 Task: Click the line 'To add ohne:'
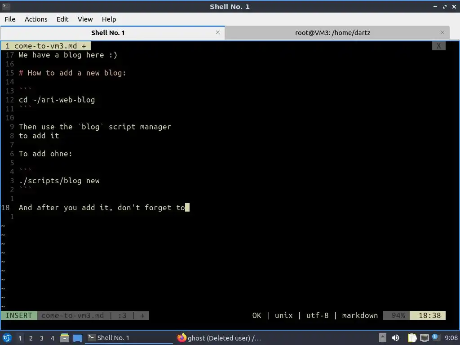pos(45,154)
